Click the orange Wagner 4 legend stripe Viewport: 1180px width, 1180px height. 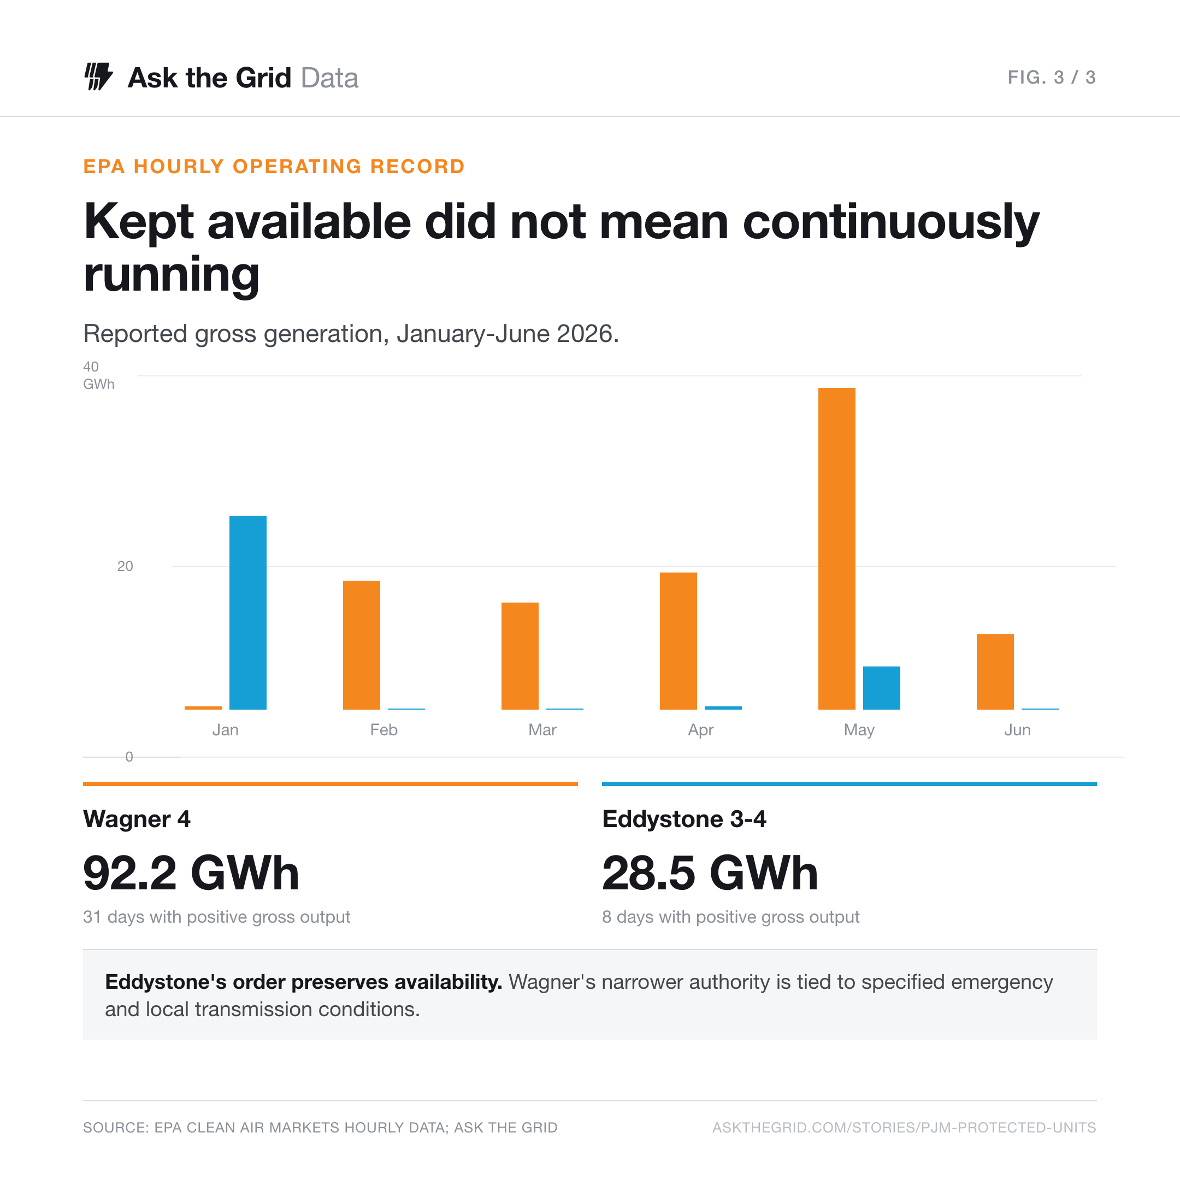coord(331,783)
